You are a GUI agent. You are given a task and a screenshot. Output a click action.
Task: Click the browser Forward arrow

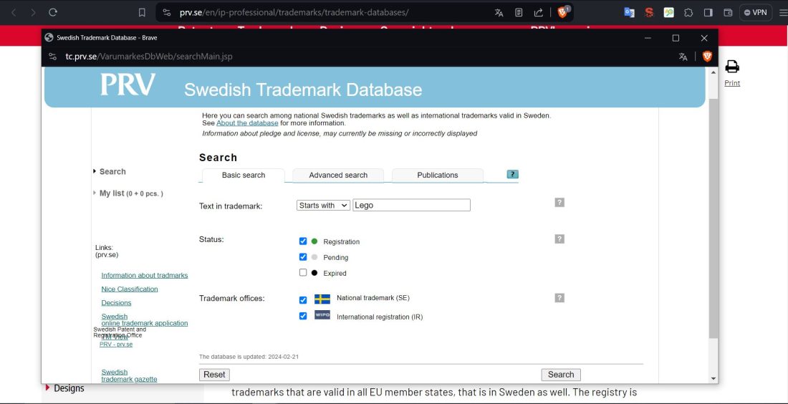coord(33,13)
